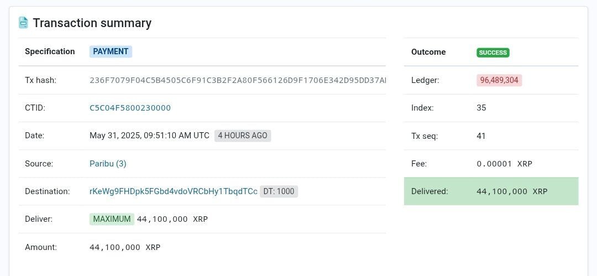Click the DT: 1000 destination tag

tap(279, 191)
